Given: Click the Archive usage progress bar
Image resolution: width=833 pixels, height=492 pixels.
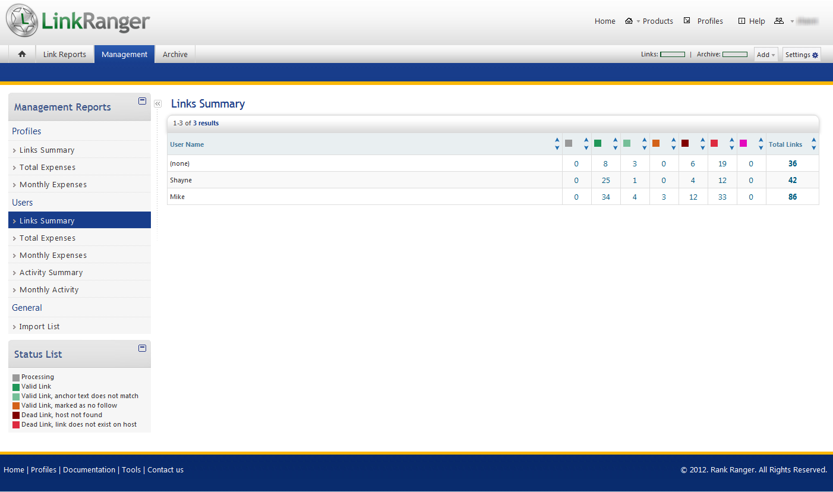Looking at the screenshot, I should coord(735,55).
